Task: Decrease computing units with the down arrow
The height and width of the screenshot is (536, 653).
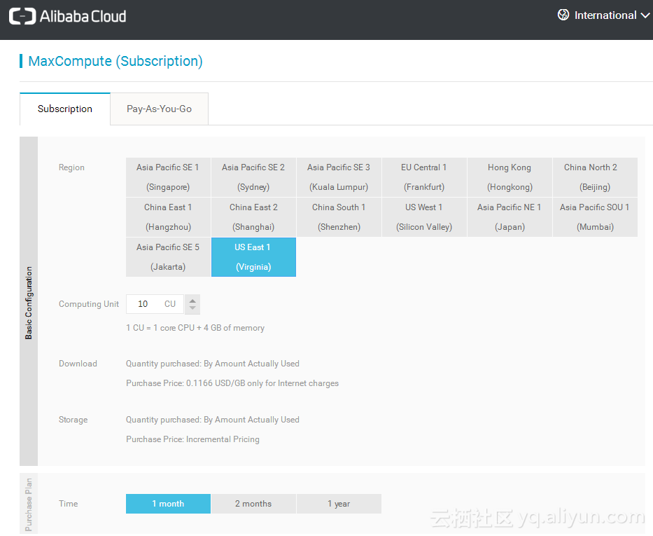Action: (x=192, y=308)
